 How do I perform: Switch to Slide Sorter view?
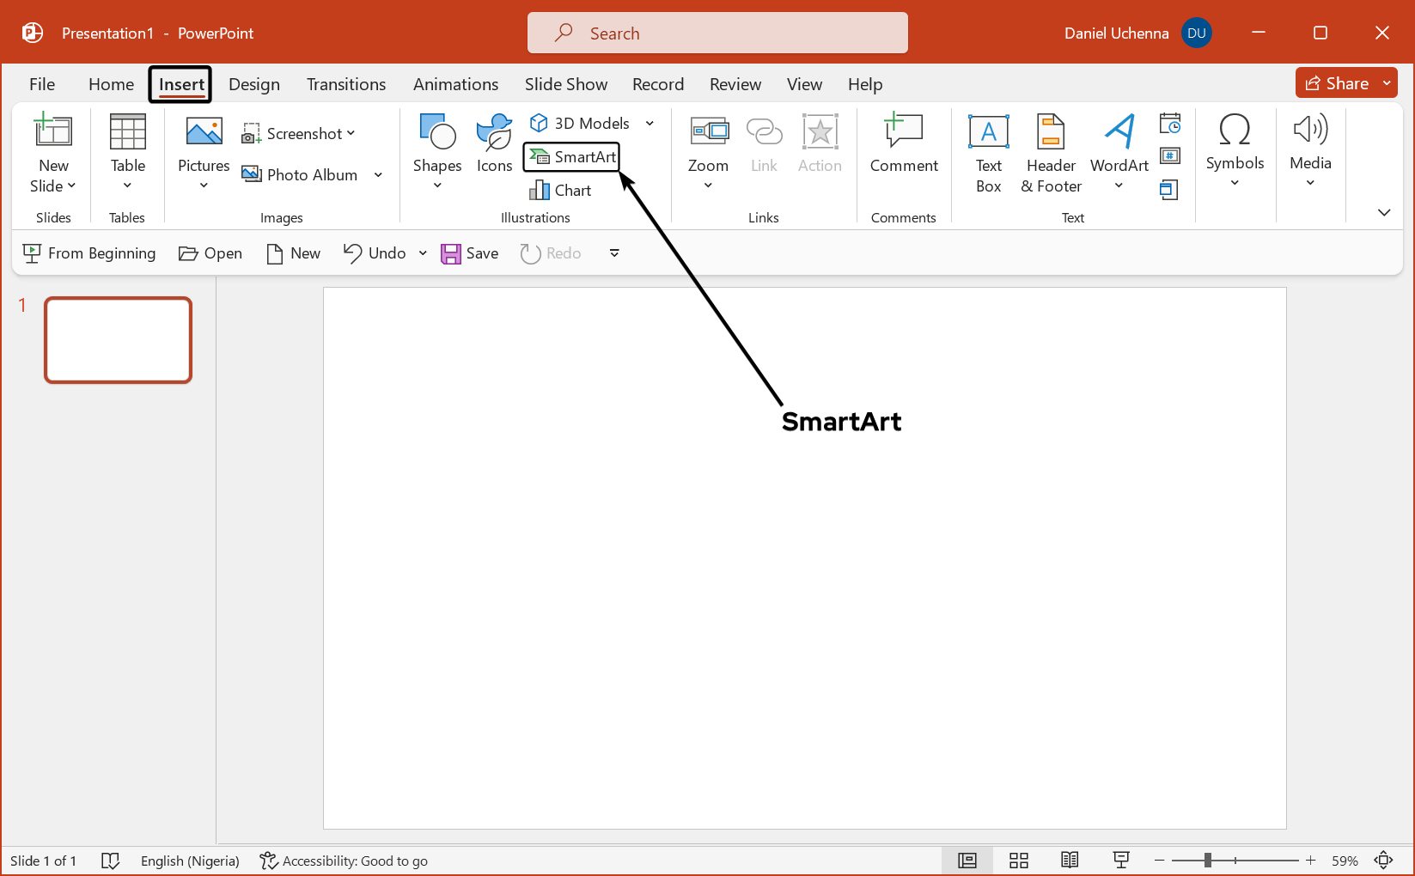coord(1018,860)
